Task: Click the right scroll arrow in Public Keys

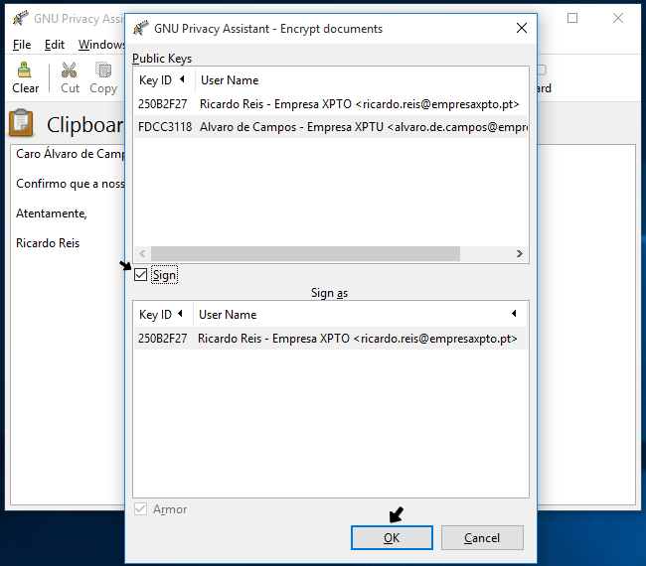Action: click(519, 253)
